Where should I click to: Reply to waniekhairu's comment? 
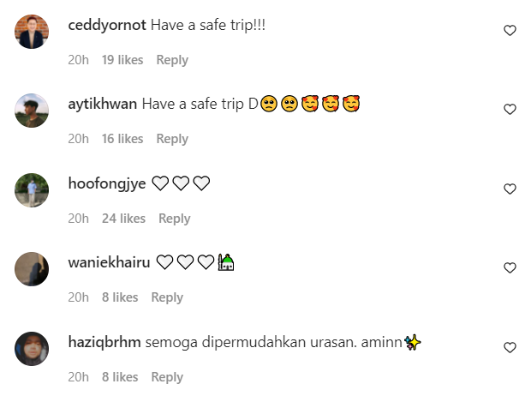167,298
